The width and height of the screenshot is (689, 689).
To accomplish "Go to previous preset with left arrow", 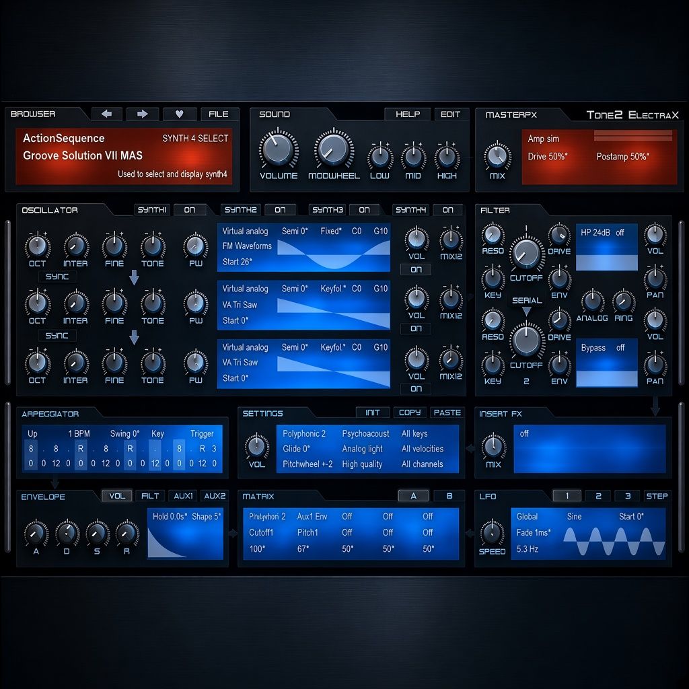I will [x=107, y=114].
